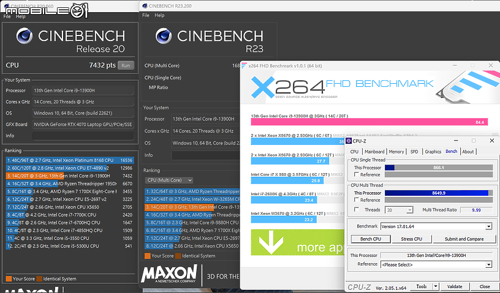Click the CPU Multi Thread 8649.9 bar

coord(439,193)
